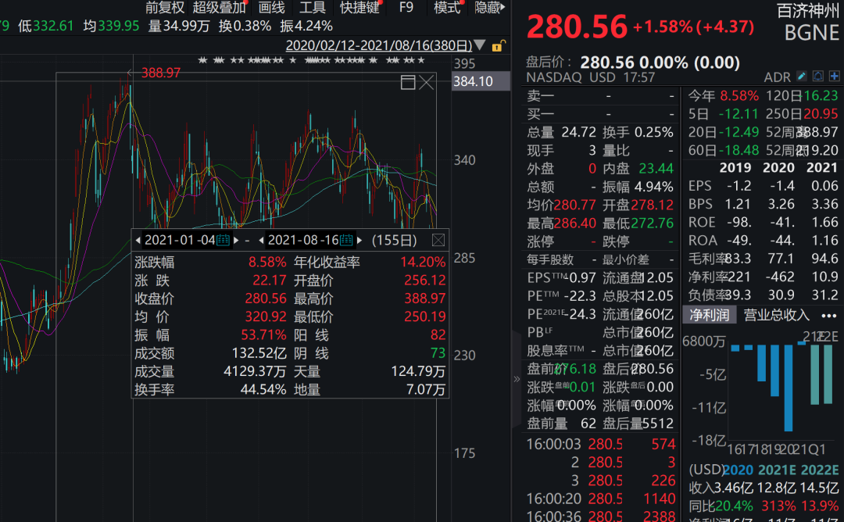Step end date forward with right arrow
This screenshot has width=844, height=522.
pos(359,240)
